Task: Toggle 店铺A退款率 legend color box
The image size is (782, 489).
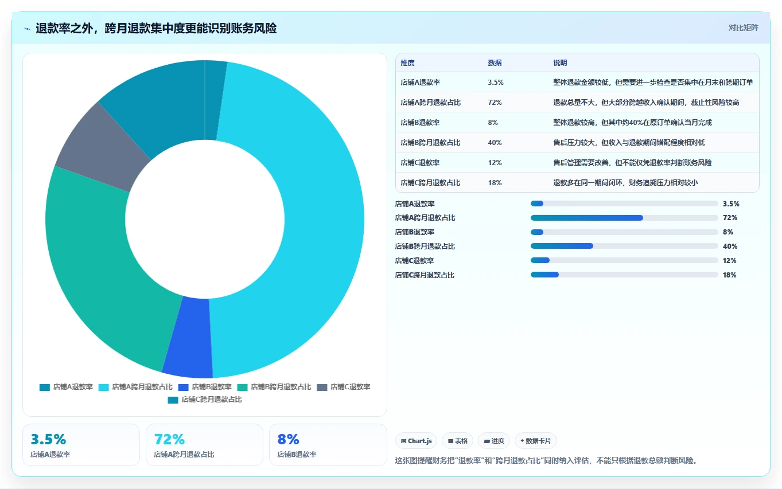Action: click(x=45, y=387)
